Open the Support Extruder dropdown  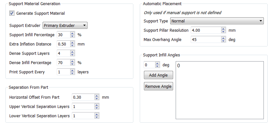[x=65, y=26]
